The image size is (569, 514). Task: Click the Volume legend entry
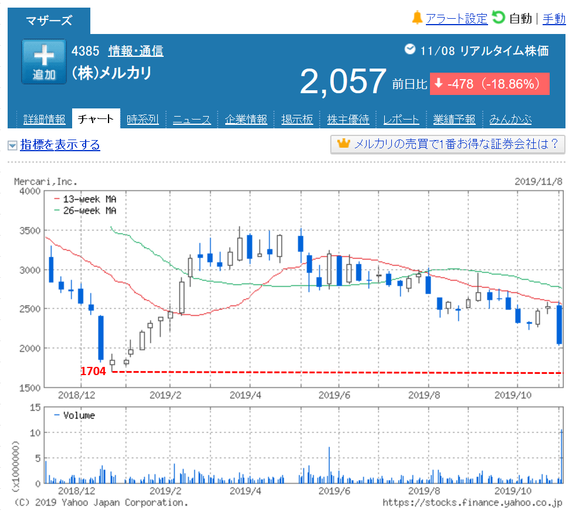(74, 416)
